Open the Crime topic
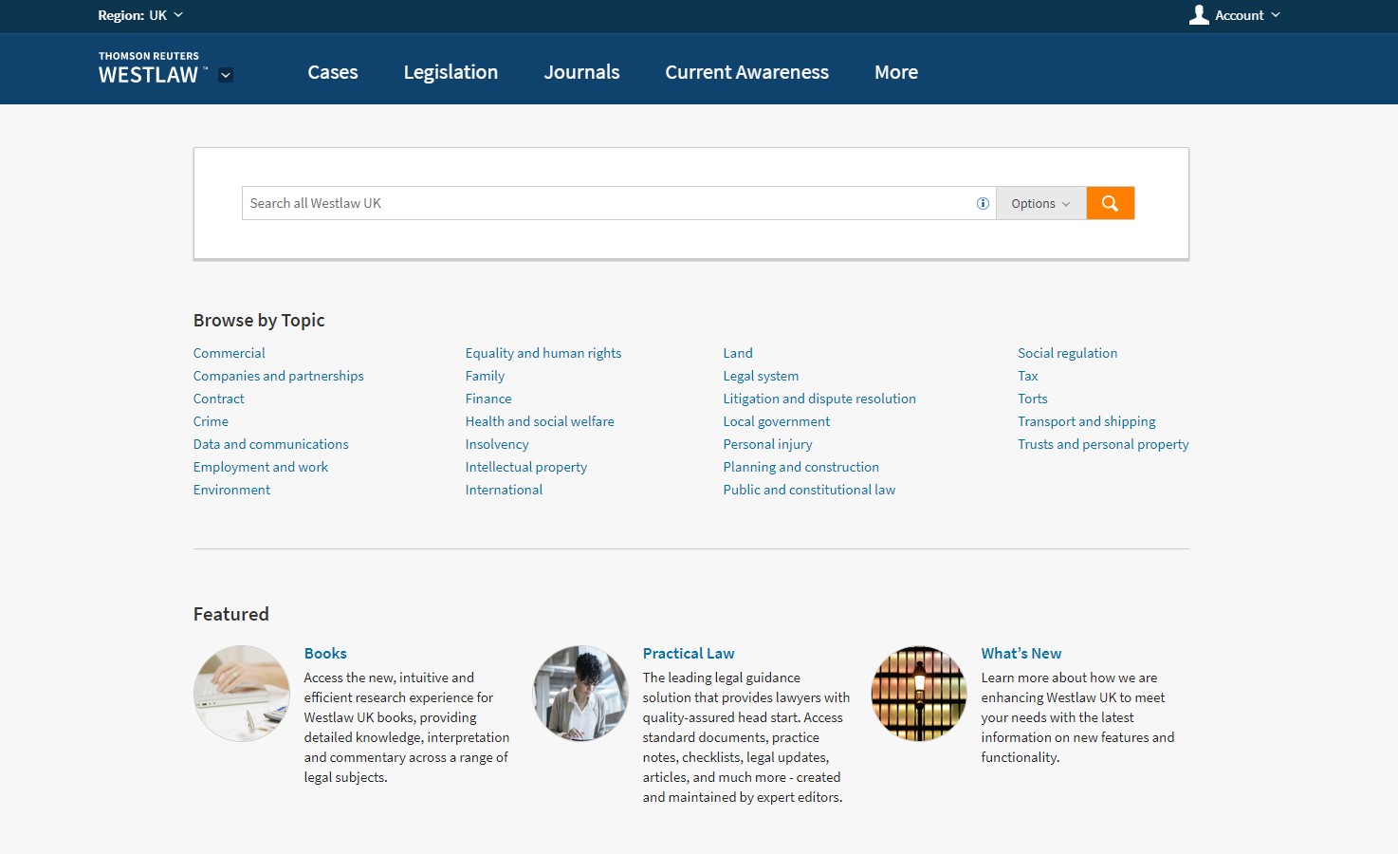The image size is (1398, 854). point(211,421)
